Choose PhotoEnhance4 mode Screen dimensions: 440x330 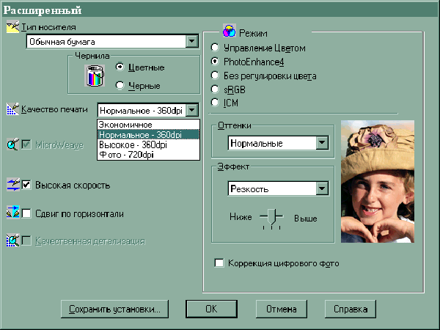click(215, 61)
